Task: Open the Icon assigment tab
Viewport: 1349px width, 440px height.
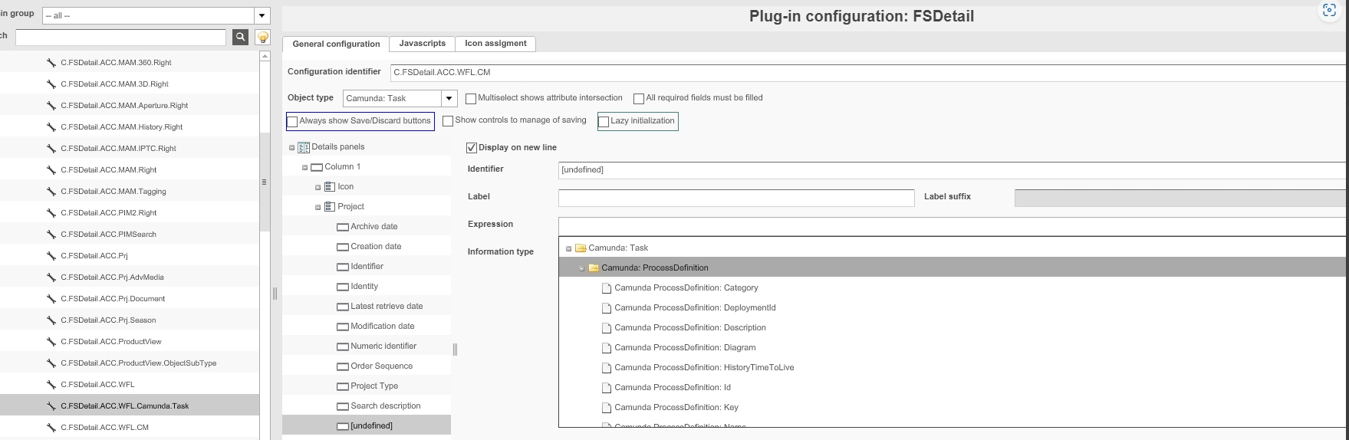Action: click(x=495, y=44)
